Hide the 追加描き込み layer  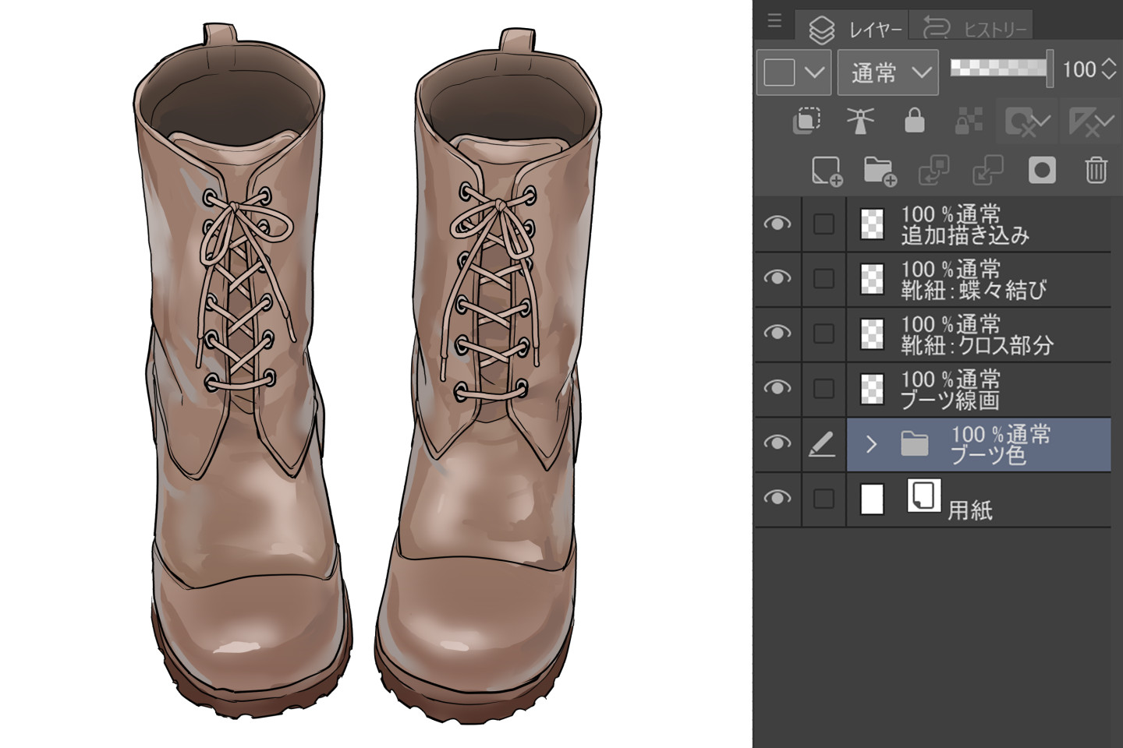point(777,224)
